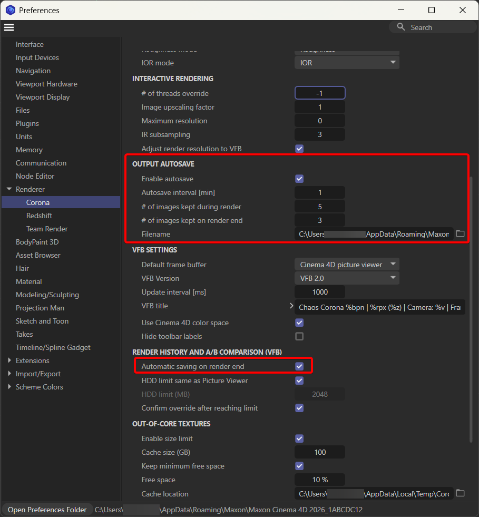Toggle Keep minimum free space checkbox
This screenshot has width=479, height=517.
[299, 466]
